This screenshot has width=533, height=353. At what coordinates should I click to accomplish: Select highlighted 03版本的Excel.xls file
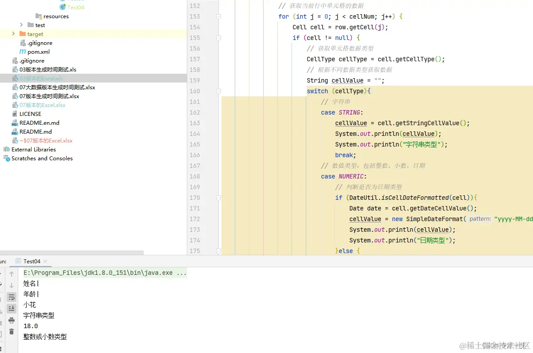point(41,79)
